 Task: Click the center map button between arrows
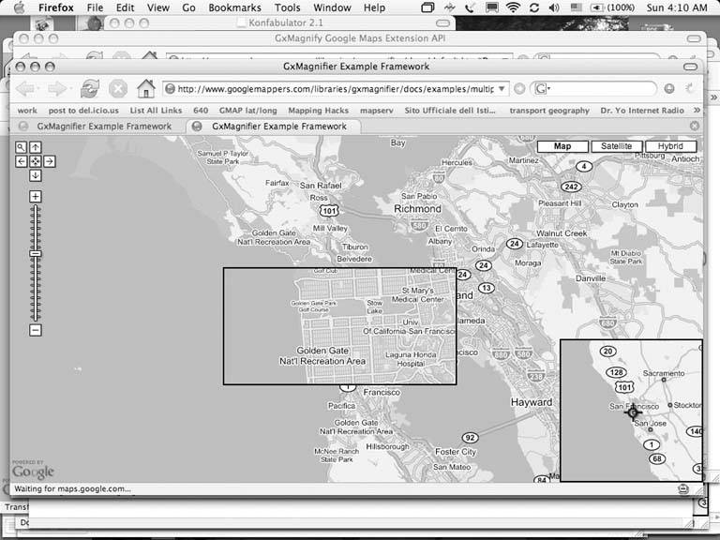36,161
